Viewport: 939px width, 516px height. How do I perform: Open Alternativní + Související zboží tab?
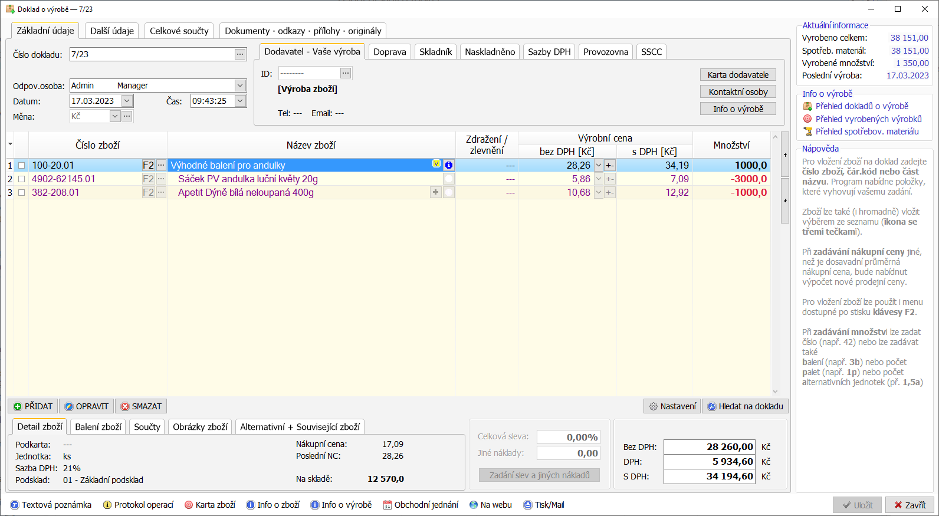pyautogui.click(x=300, y=426)
